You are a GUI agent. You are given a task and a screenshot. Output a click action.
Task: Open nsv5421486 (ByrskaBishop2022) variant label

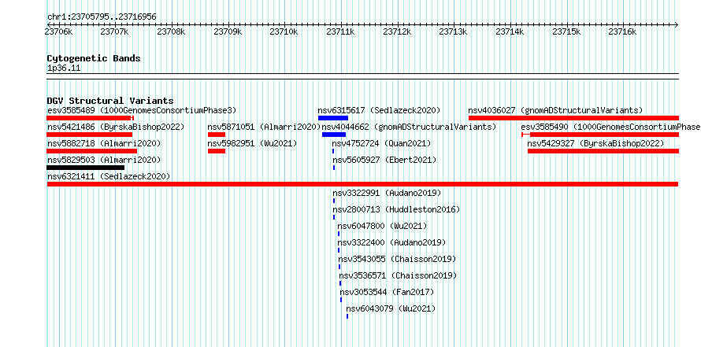point(116,127)
